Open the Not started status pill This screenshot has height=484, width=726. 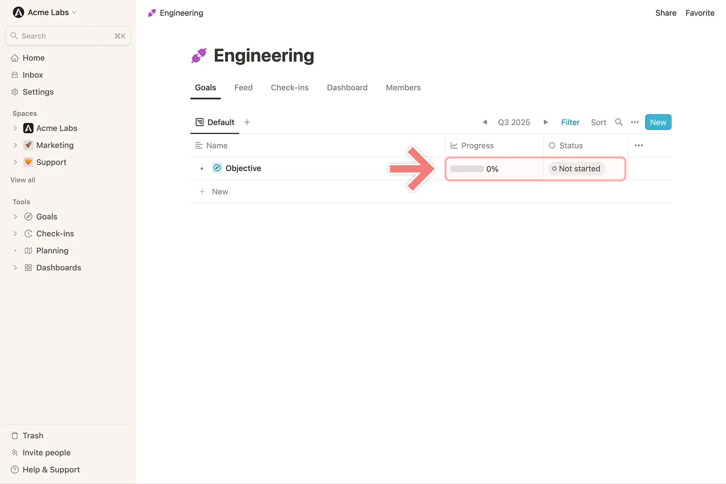tap(576, 169)
